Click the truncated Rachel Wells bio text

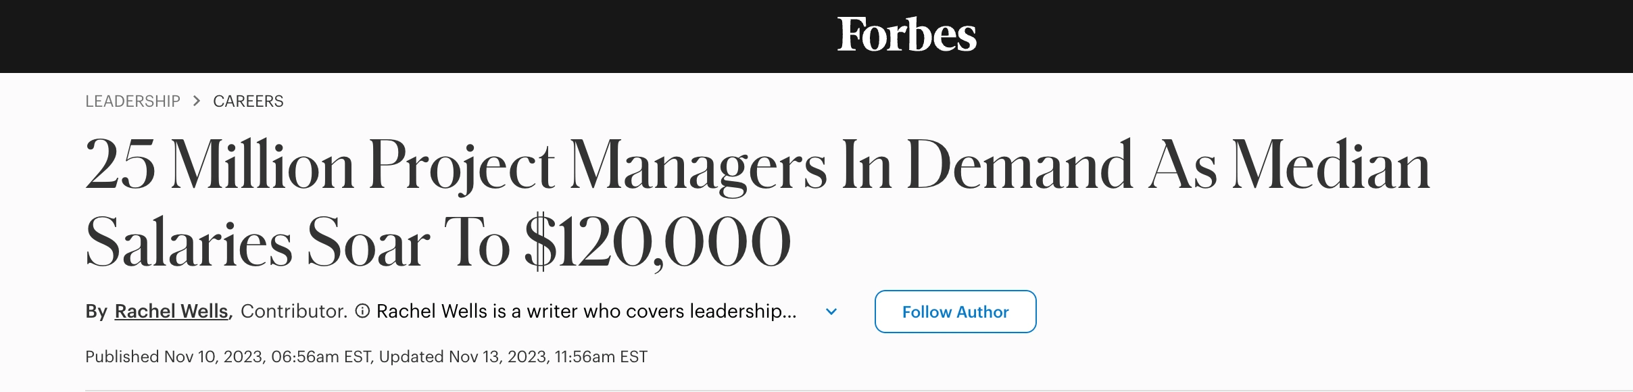pyautogui.click(x=586, y=311)
